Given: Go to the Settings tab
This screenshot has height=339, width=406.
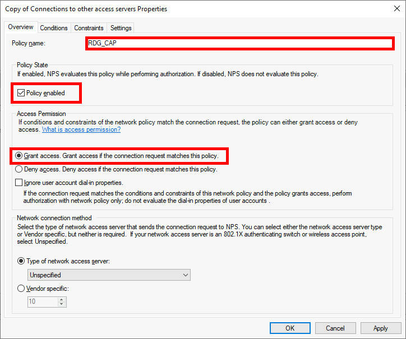Looking at the screenshot, I should [121, 28].
